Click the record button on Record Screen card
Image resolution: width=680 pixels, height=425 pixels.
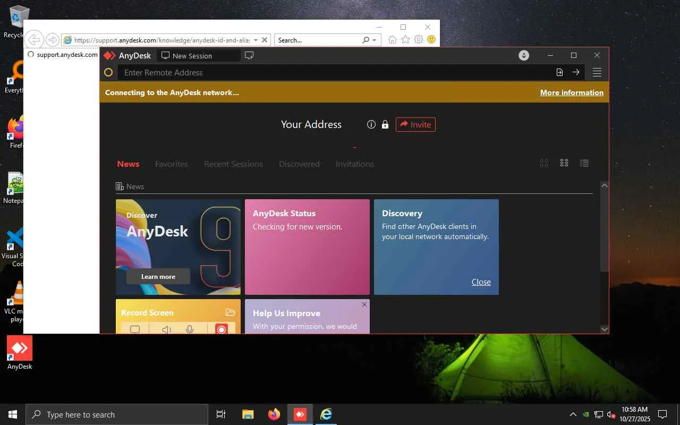222,329
